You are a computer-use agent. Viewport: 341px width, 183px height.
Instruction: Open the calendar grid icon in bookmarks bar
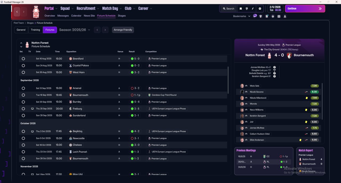[279, 16]
